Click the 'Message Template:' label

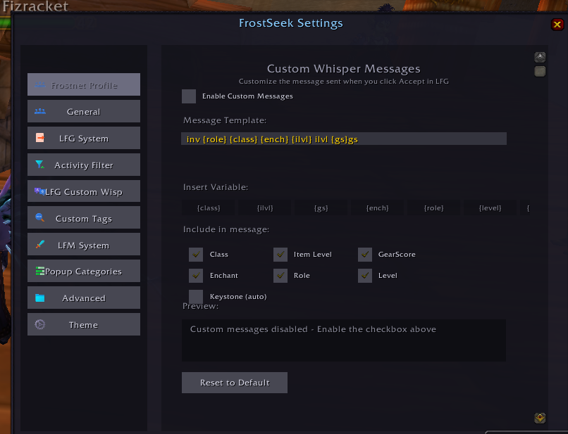pyautogui.click(x=225, y=120)
